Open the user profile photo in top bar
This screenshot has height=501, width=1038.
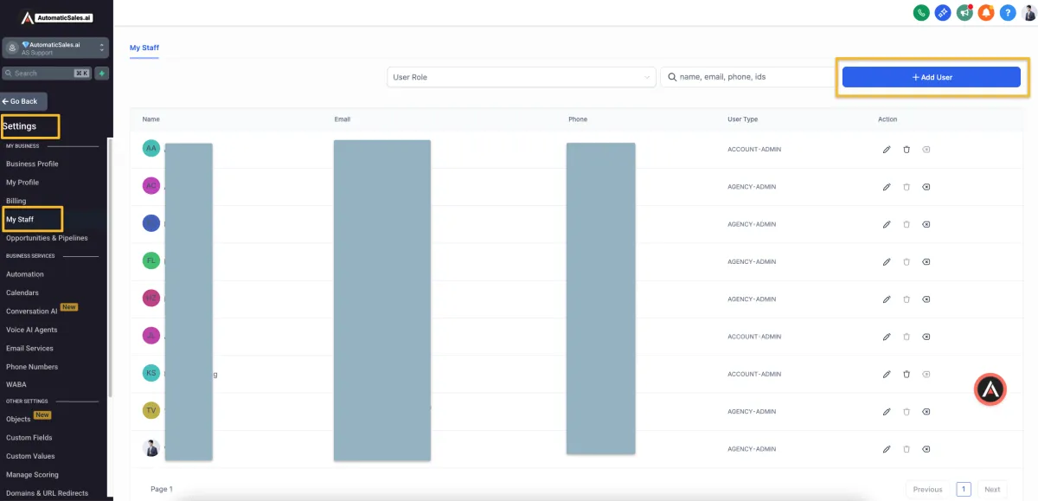point(1029,13)
